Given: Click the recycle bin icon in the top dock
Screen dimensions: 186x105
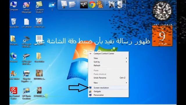Looking at the screenshot, I should [x=120, y=5].
